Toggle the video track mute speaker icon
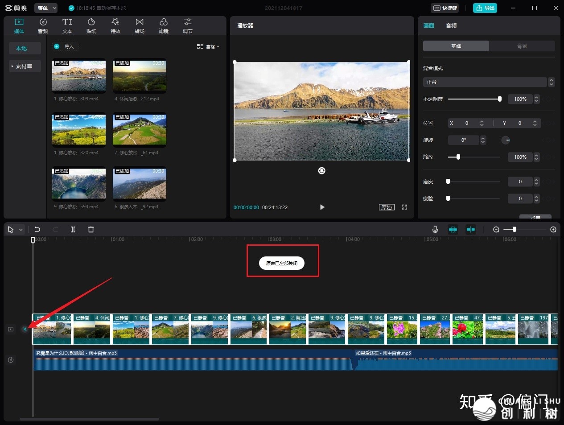564x425 pixels. [25, 329]
